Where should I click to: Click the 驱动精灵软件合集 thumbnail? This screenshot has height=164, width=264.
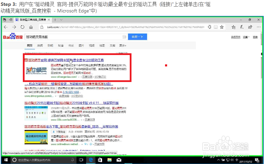[x=36, y=137]
